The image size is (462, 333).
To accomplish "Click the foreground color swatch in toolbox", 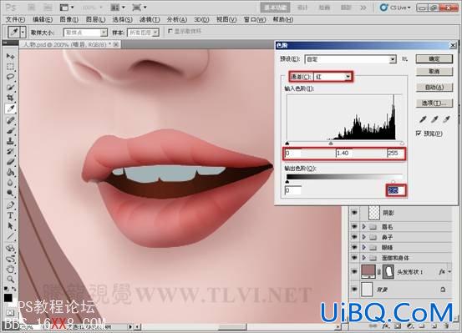I will [8, 298].
